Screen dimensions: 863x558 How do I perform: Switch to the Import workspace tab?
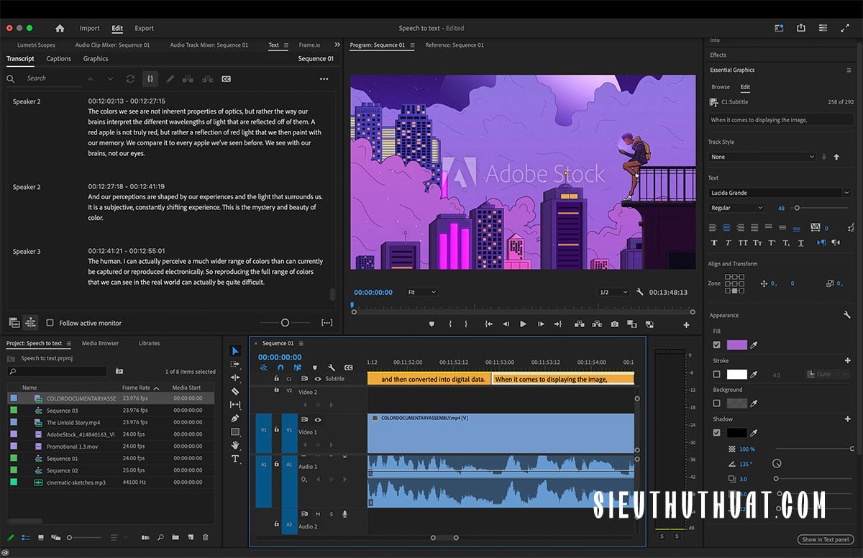(x=90, y=28)
